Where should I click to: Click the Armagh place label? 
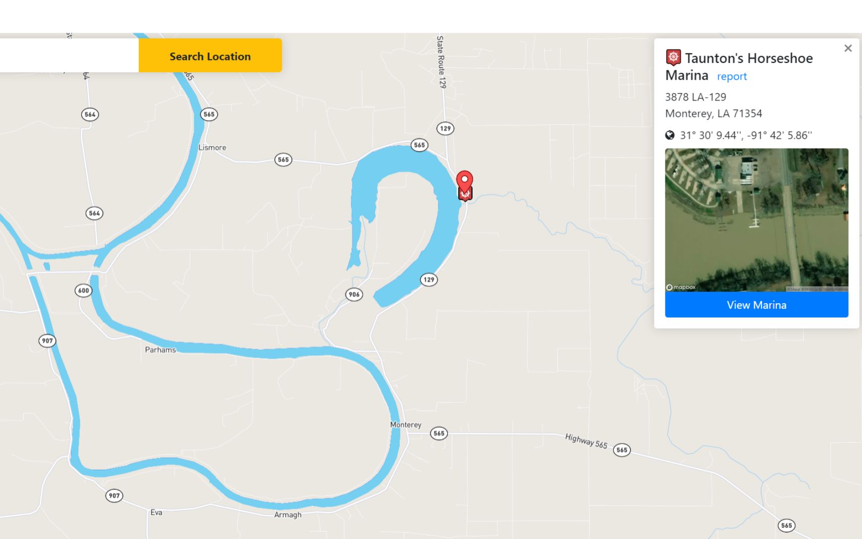288,515
